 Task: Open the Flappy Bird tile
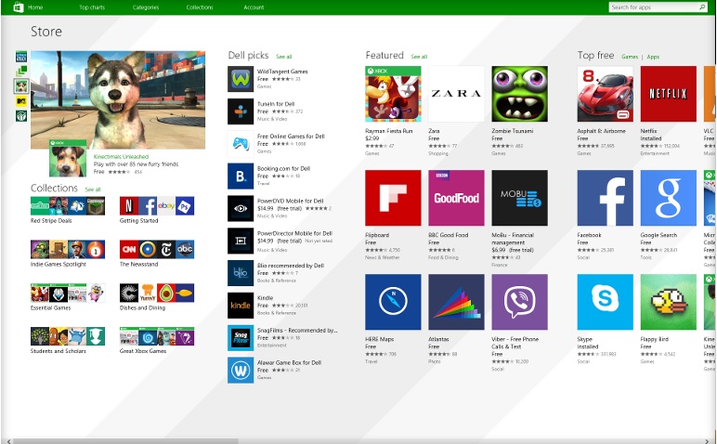click(669, 302)
